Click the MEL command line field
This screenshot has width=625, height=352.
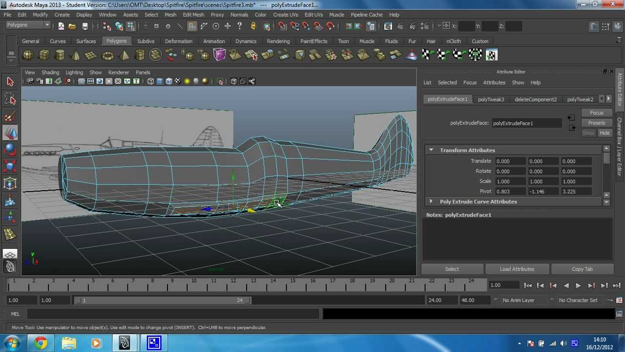pyautogui.click(x=173, y=314)
